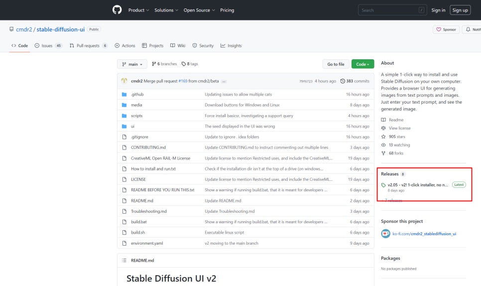Click the Readme link in About
Screen dimensions: 481x286
point(396,120)
